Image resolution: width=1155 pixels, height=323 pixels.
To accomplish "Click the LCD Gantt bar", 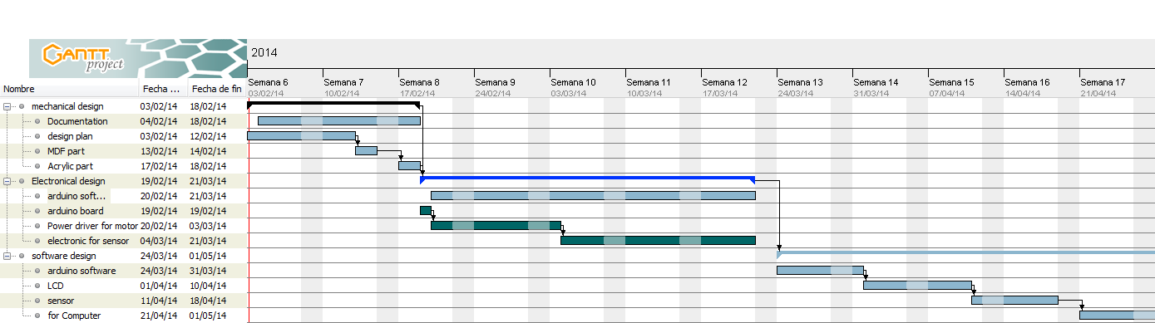I will pos(917,286).
